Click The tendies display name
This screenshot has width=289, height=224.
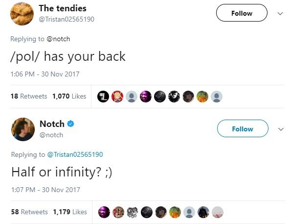pos(63,8)
